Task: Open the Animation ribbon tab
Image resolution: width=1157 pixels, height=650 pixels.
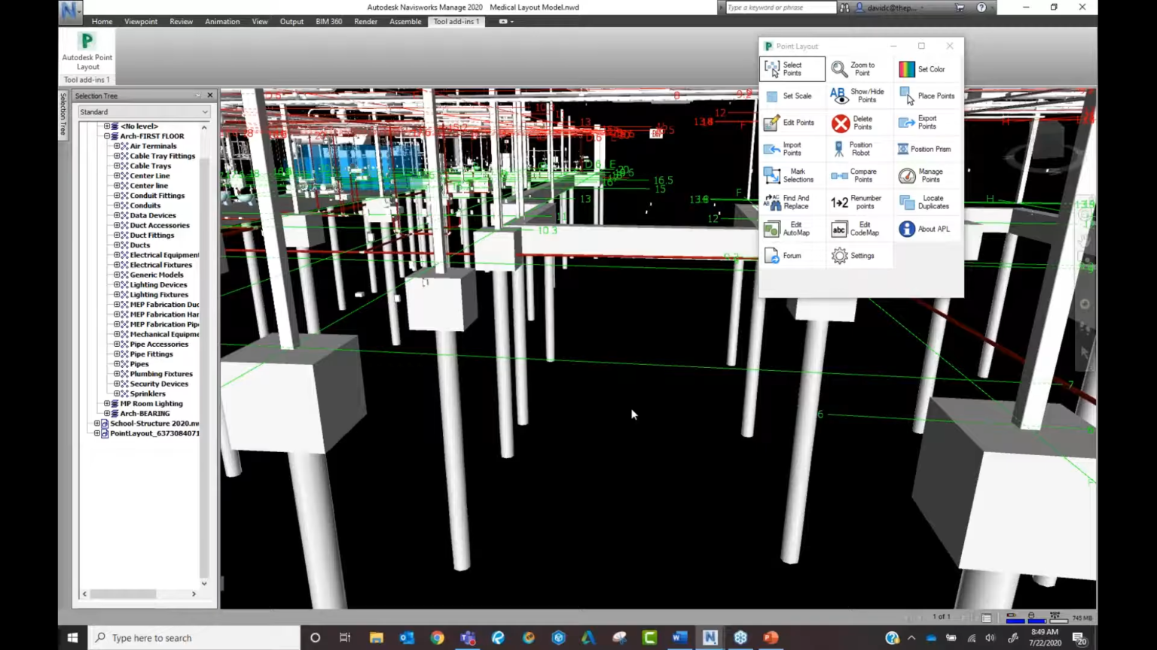Action: click(222, 22)
